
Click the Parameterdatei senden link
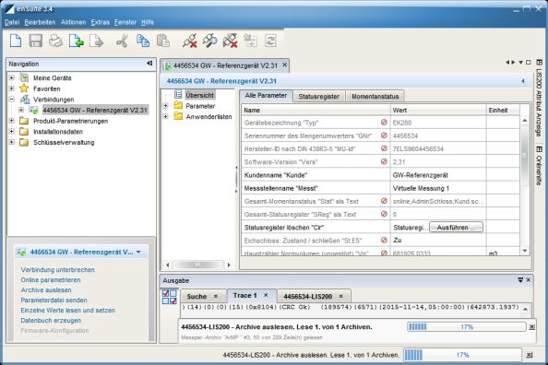coord(54,300)
